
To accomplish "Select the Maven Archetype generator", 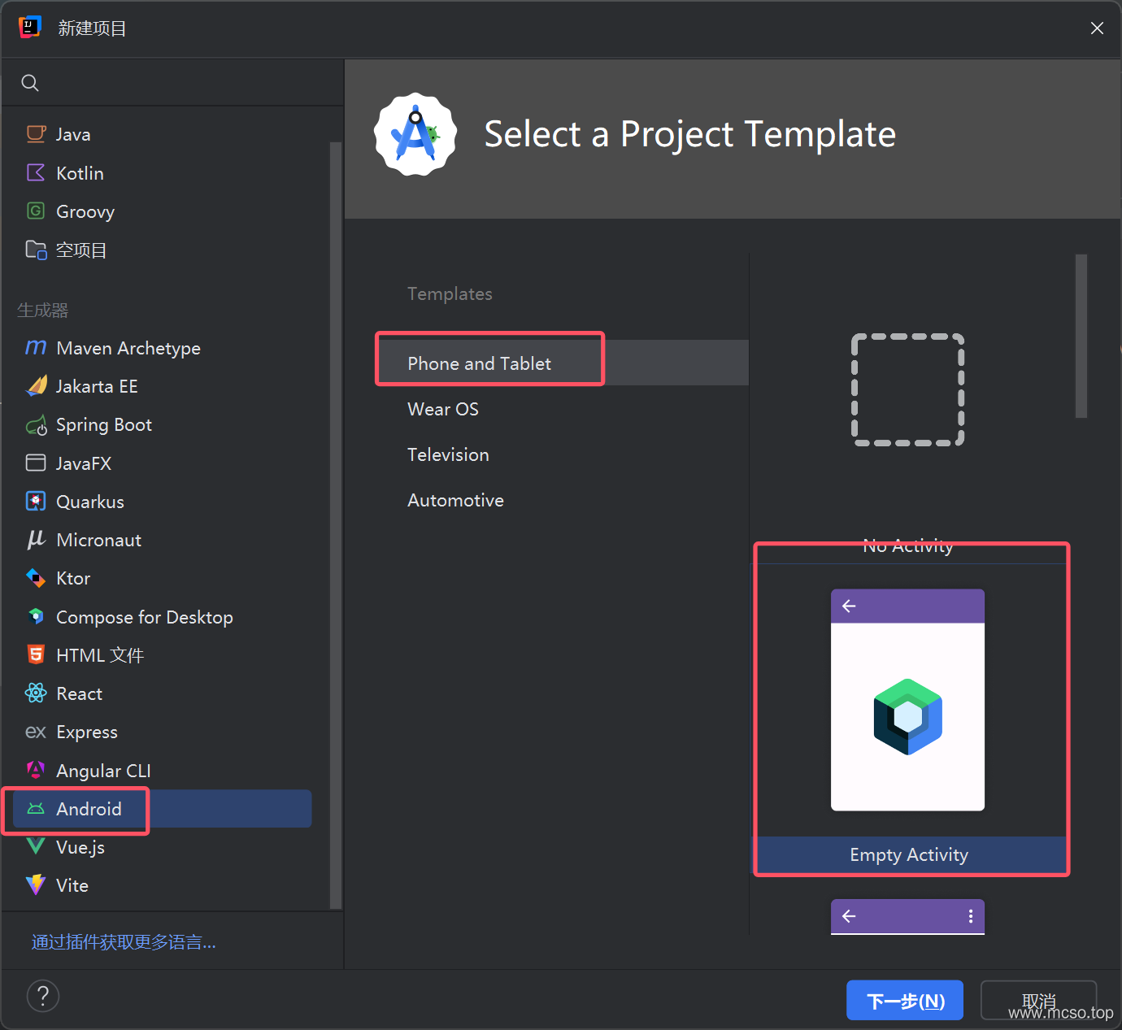I will click(163, 348).
